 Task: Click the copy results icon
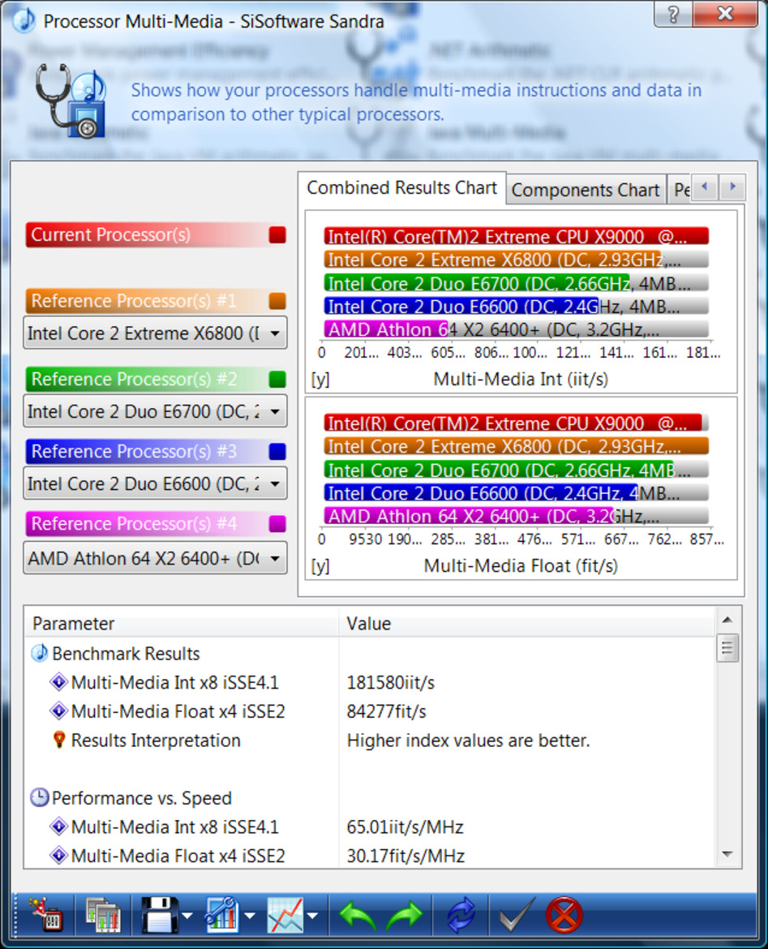(102, 914)
